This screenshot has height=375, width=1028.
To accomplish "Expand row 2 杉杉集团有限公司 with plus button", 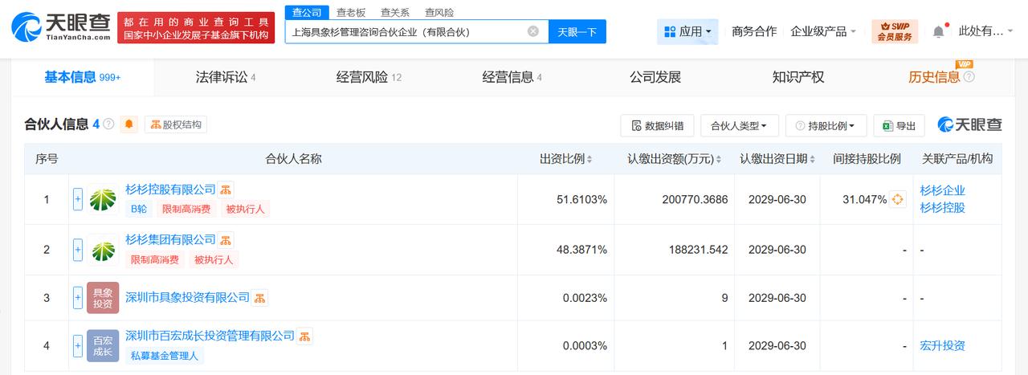I will click(x=78, y=250).
